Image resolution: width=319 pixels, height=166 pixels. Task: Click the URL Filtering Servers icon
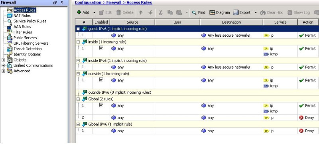point(10,43)
